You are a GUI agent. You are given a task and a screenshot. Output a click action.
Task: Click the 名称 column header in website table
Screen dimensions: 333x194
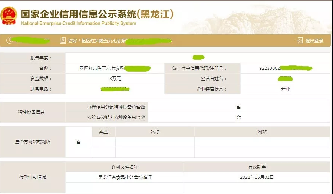click(155, 132)
